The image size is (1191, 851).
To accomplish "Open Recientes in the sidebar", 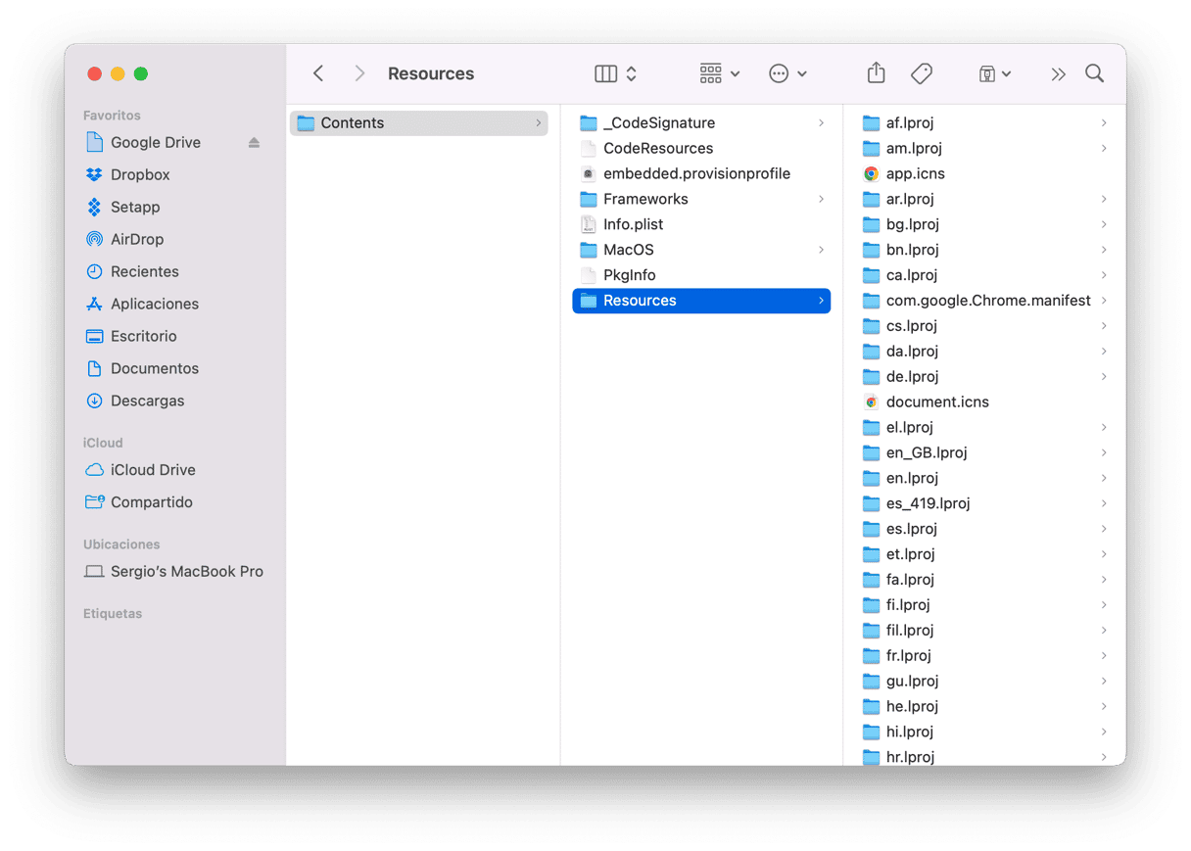I will coord(144,272).
